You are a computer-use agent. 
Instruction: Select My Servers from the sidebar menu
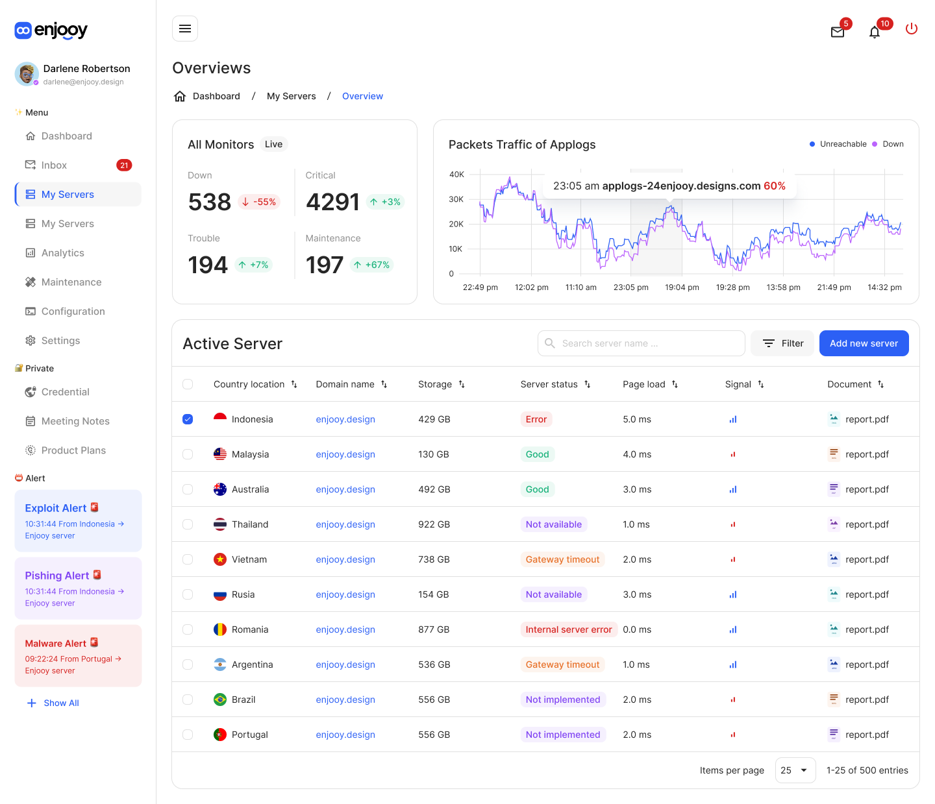(67, 194)
